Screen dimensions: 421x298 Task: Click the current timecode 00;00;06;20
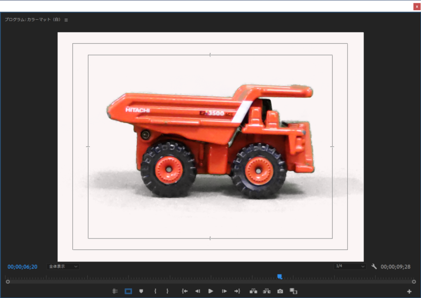click(22, 267)
